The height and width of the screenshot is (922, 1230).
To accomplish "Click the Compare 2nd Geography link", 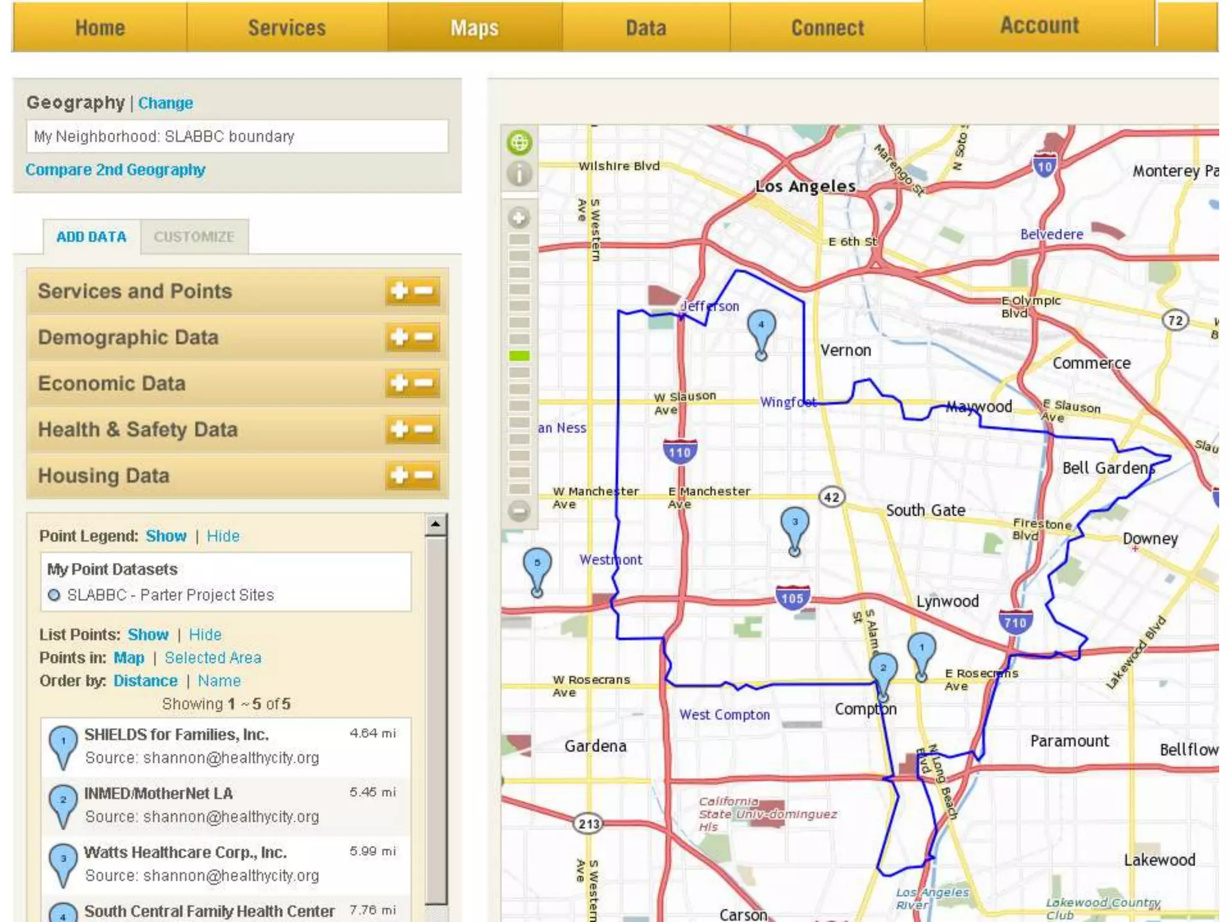I will (x=115, y=170).
